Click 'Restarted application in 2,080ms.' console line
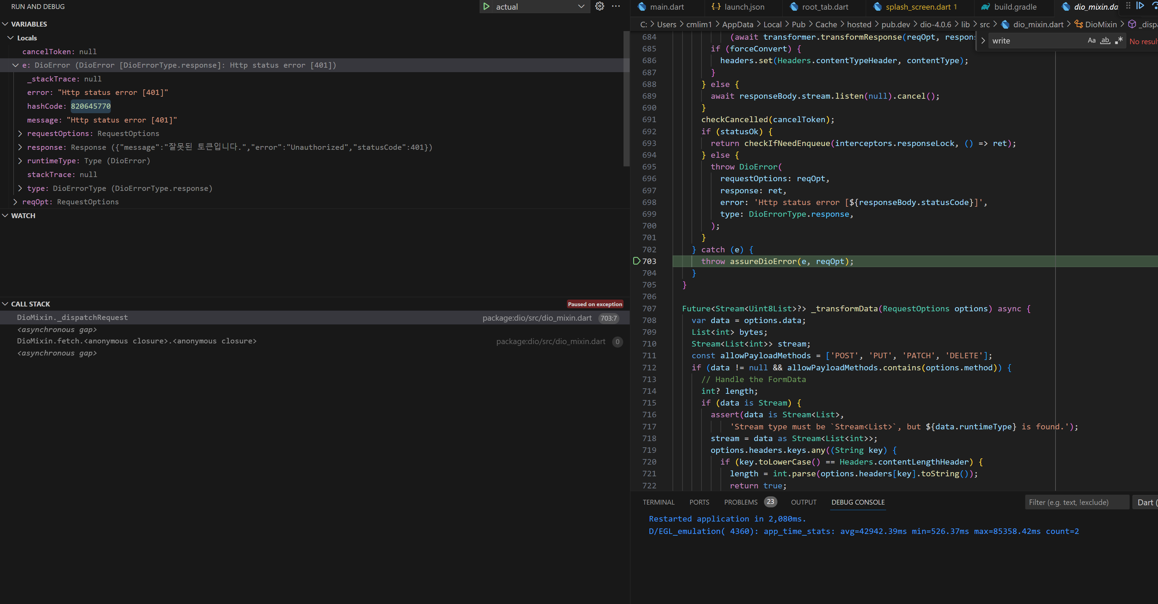 (727, 518)
